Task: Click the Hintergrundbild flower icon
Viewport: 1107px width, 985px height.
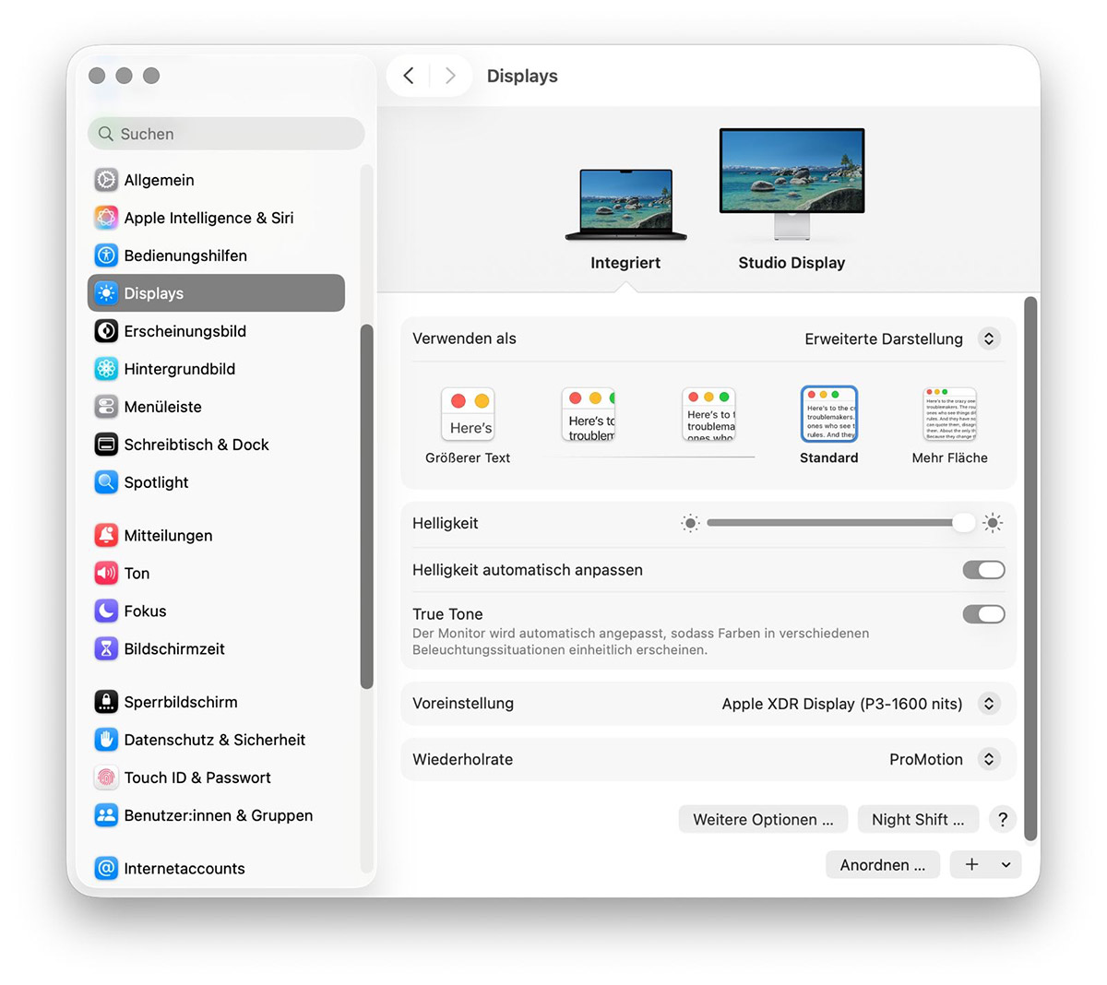Action: pyautogui.click(x=106, y=369)
